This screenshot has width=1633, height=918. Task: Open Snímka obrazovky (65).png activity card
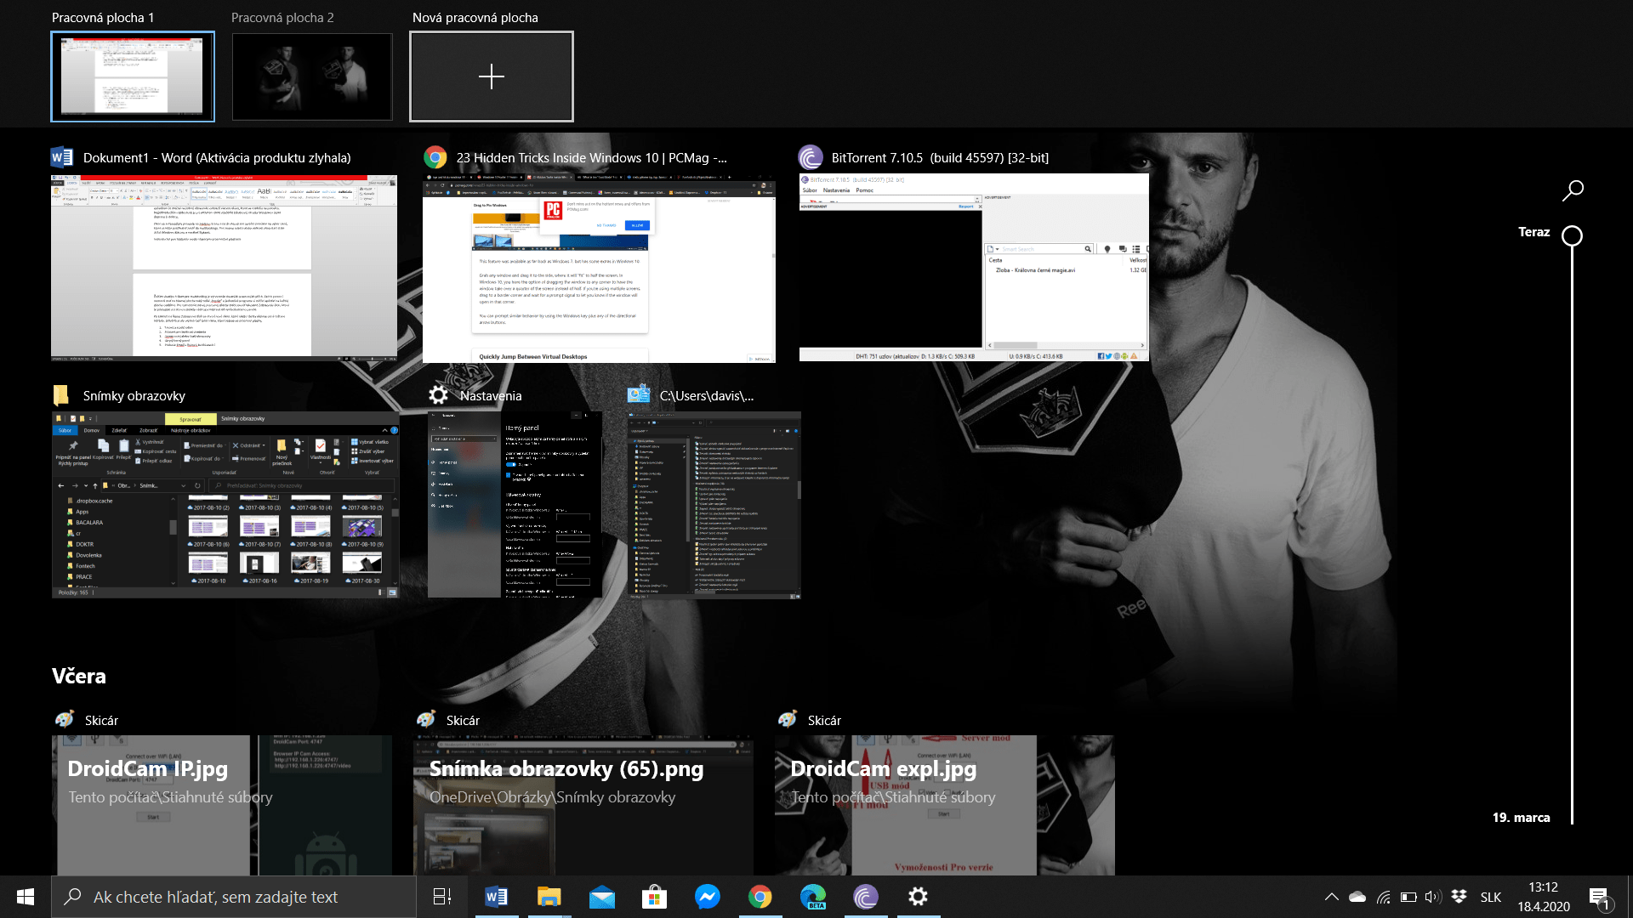coord(583,805)
